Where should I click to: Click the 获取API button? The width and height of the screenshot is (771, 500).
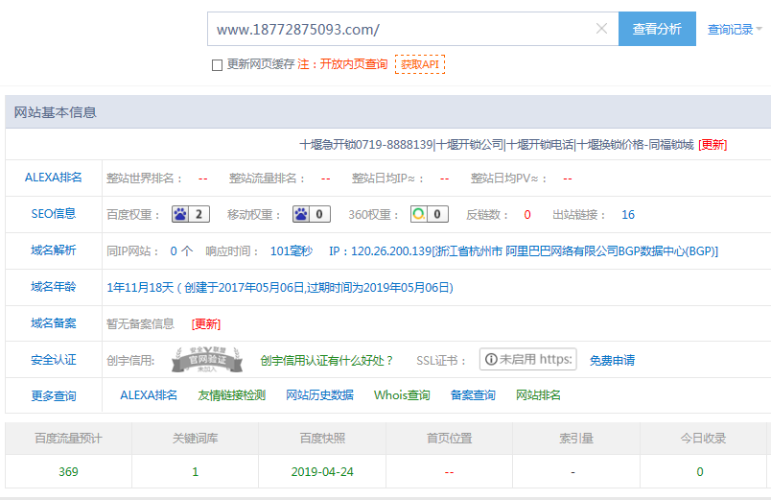click(x=420, y=64)
